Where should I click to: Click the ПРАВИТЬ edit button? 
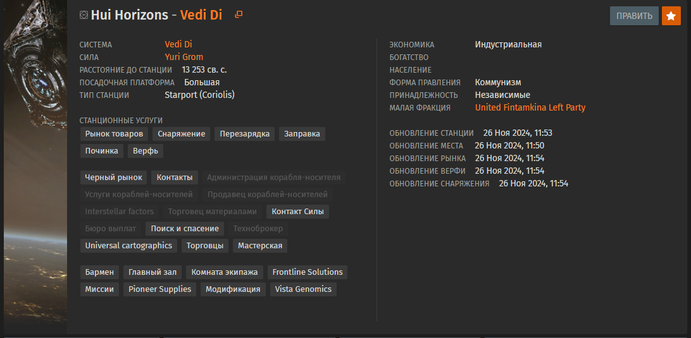coord(634,16)
